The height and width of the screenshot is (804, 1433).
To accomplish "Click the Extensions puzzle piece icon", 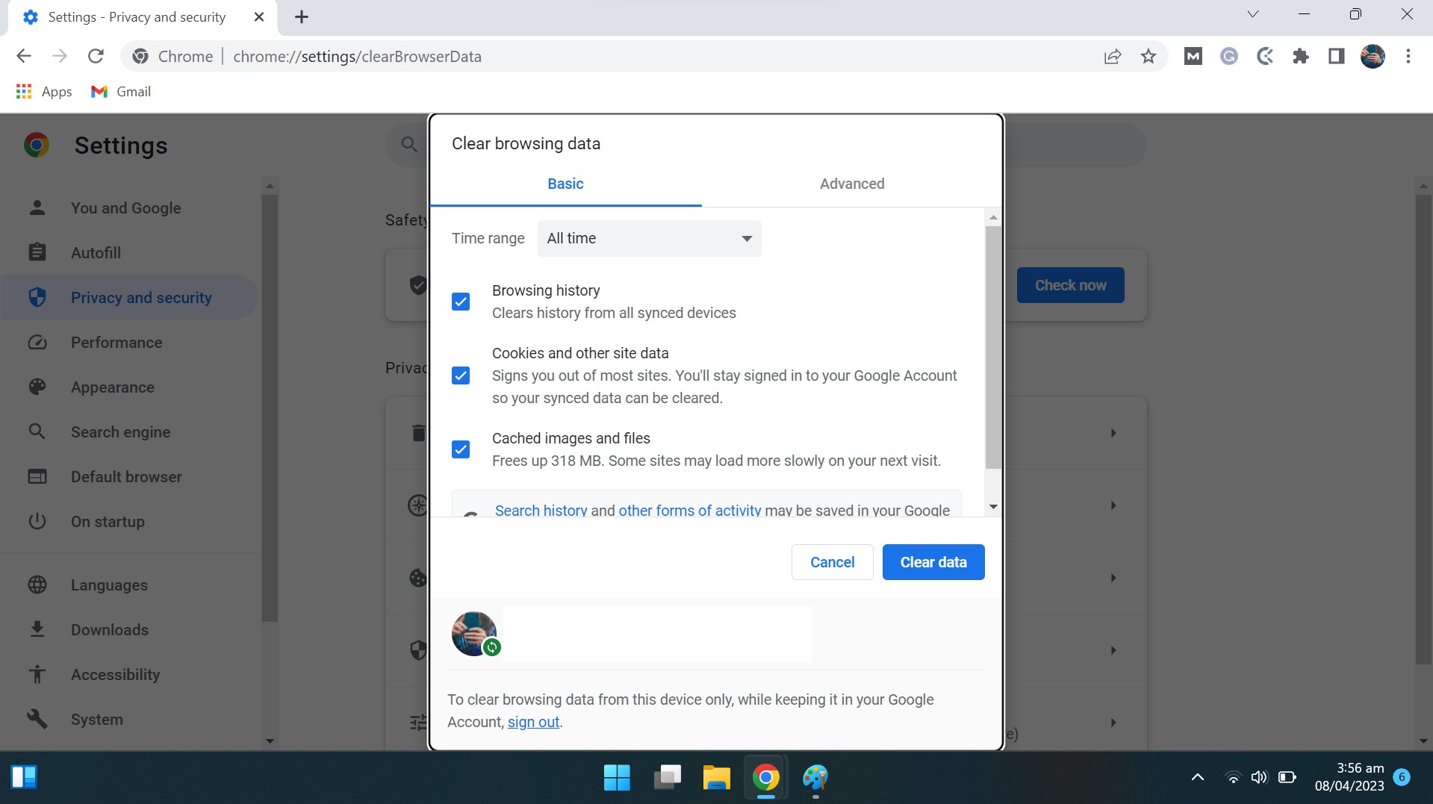I will tap(1300, 57).
